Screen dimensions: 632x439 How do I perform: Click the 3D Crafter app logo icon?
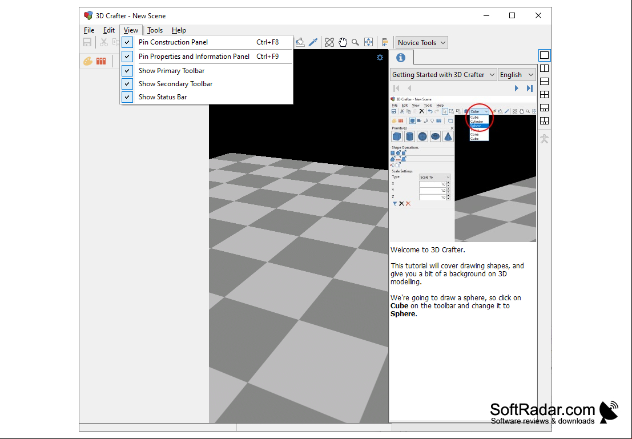tap(88, 16)
